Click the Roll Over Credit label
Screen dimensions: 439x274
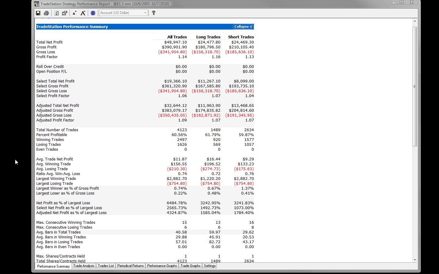coord(50,67)
